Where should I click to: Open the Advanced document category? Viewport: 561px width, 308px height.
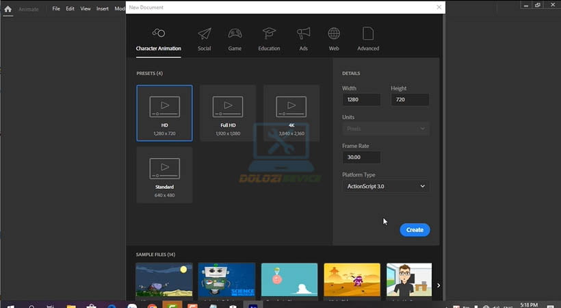368,39
